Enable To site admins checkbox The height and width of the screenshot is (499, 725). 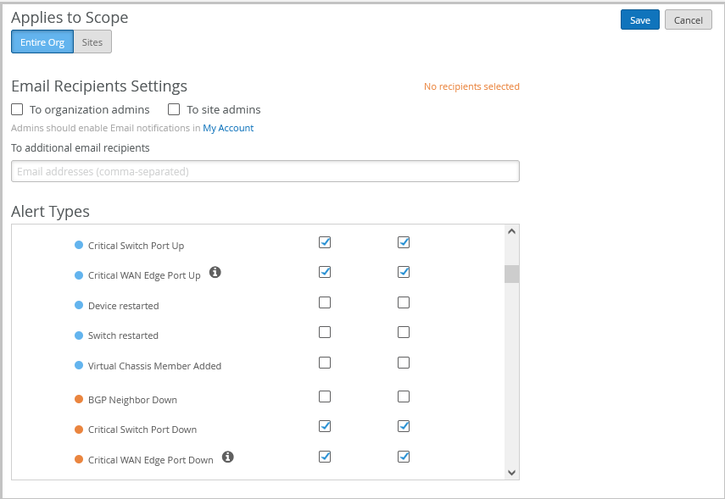pos(174,109)
